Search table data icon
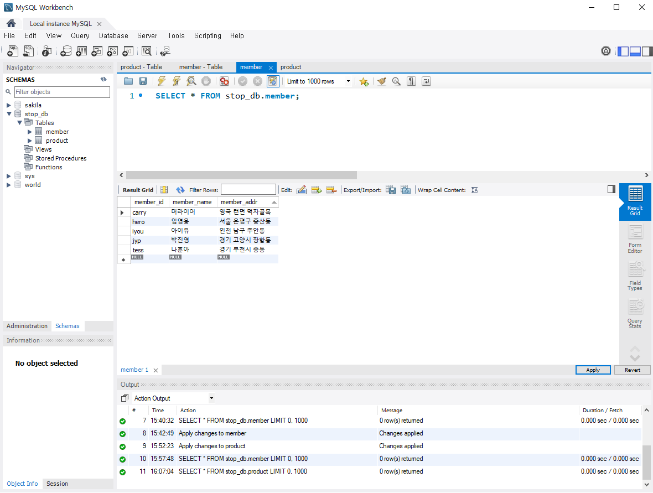 pos(147,51)
